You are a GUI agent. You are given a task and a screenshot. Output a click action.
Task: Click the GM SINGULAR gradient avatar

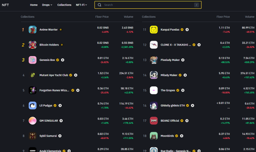32,121
